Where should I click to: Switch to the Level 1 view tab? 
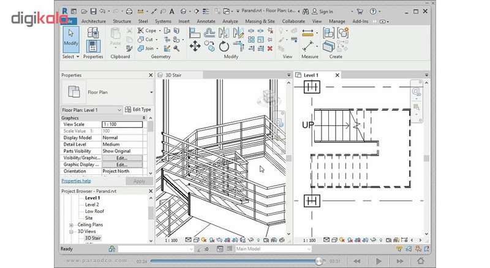tap(317, 75)
